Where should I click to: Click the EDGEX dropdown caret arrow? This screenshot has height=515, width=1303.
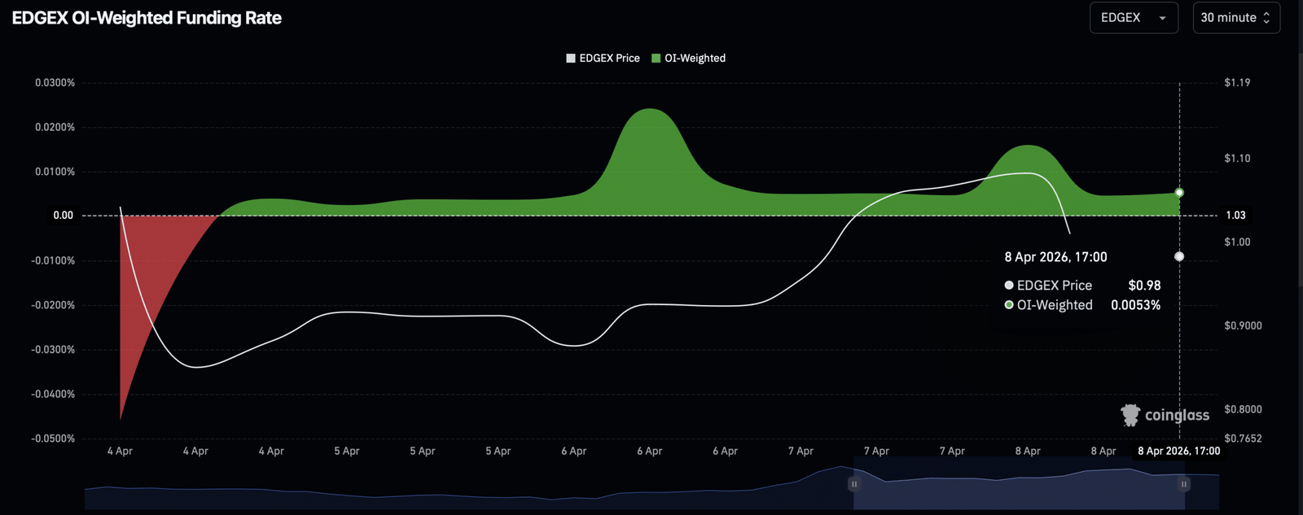tap(1162, 19)
